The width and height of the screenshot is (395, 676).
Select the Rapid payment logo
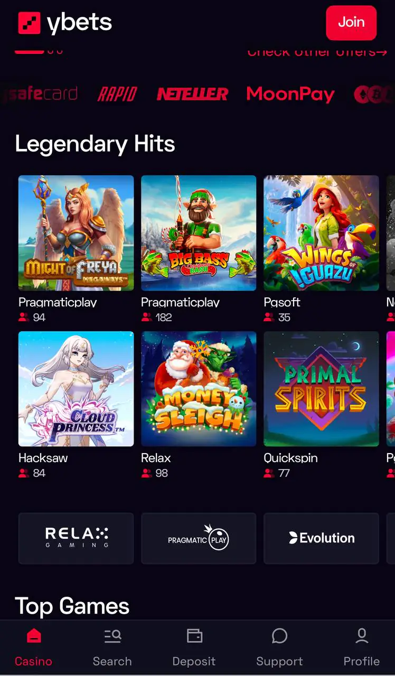117,95
